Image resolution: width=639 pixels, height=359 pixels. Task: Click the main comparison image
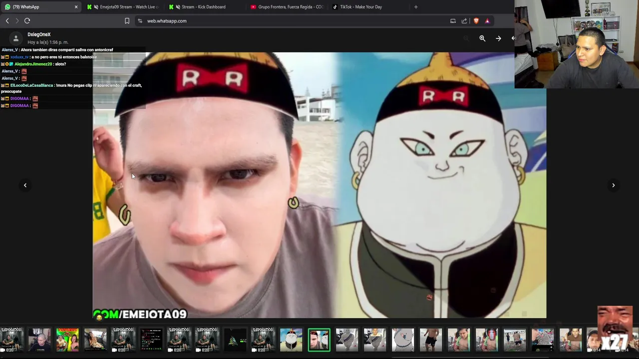point(319,185)
